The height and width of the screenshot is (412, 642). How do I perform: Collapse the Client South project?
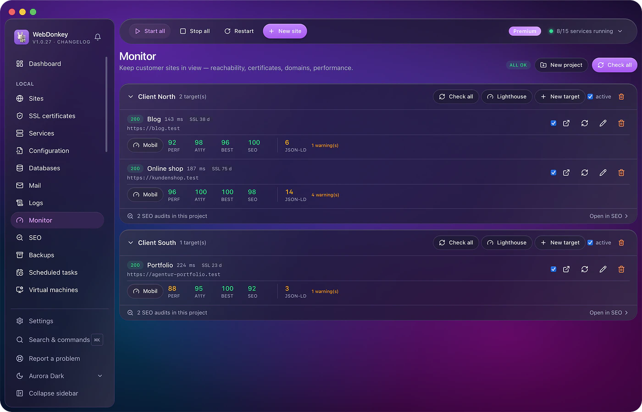[x=131, y=243]
